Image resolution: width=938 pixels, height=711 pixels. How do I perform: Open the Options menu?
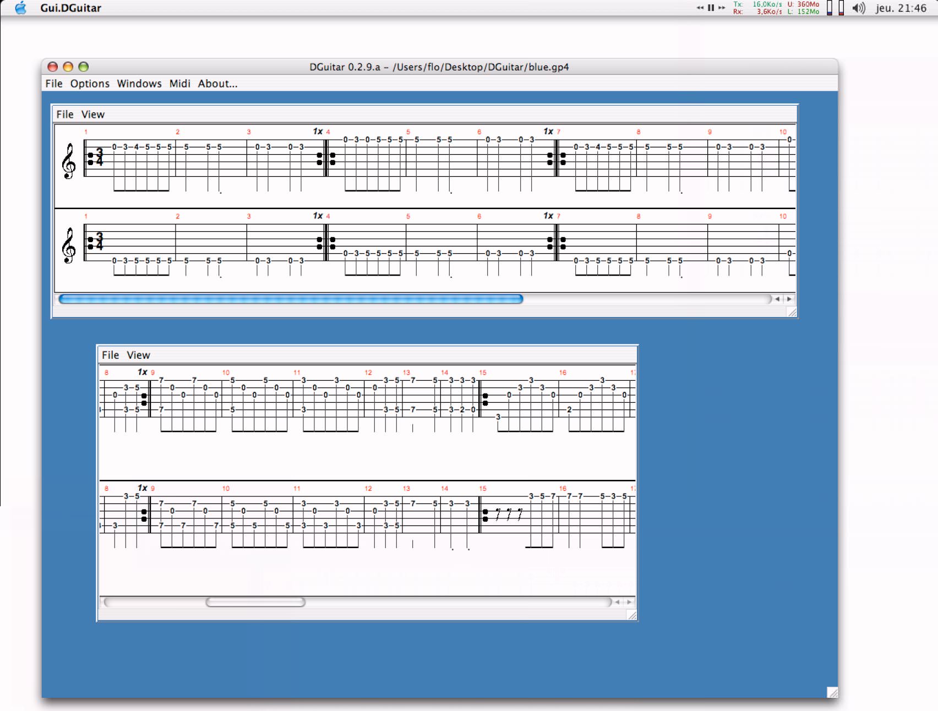(90, 84)
